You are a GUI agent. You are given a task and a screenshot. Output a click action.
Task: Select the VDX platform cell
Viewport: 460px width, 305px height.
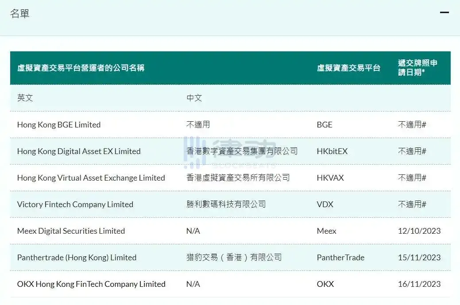click(325, 205)
